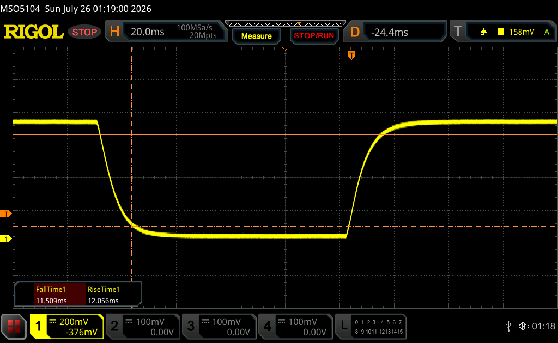Select the solid horizontal cursor line
The height and width of the screenshot is (343, 558).
click(285, 134)
